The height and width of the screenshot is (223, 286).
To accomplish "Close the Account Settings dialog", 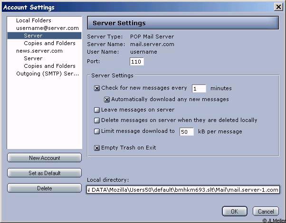I will pyautogui.click(x=278, y=7).
